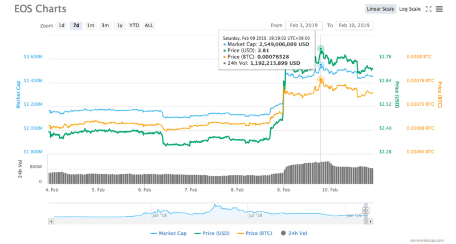Grab the navigator range handle
This screenshot has width=456, height=244.
[365, 210]
